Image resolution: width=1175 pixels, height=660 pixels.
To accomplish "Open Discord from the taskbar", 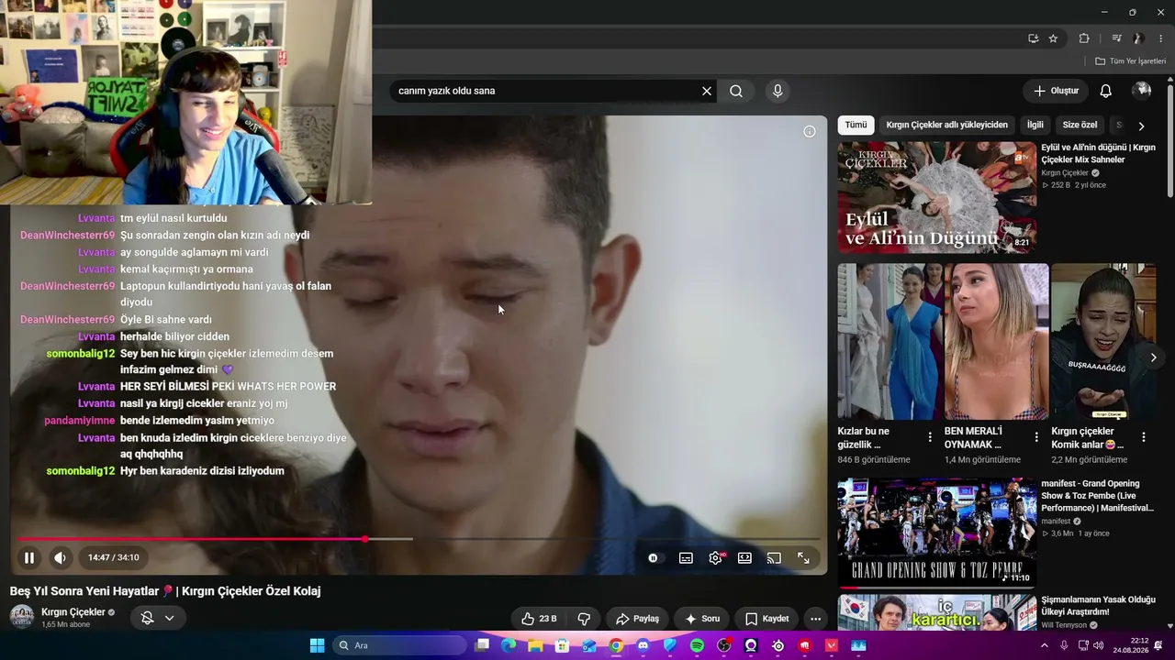I will (643, 645).
